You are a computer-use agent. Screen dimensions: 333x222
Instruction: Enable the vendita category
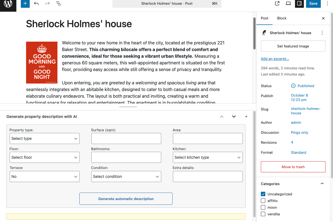[263, 214]
